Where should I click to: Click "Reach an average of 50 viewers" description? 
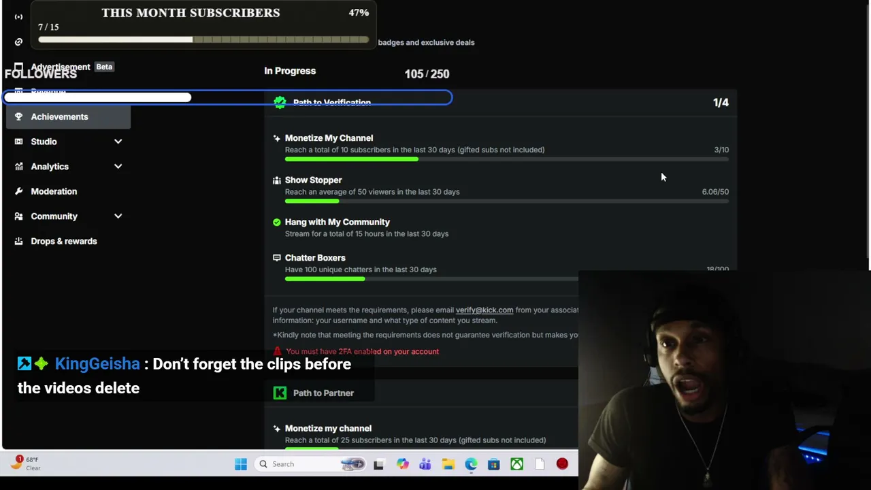(372, 192)
